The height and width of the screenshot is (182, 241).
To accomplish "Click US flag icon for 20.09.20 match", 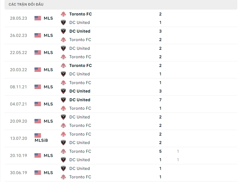I will tap(38, 121).
